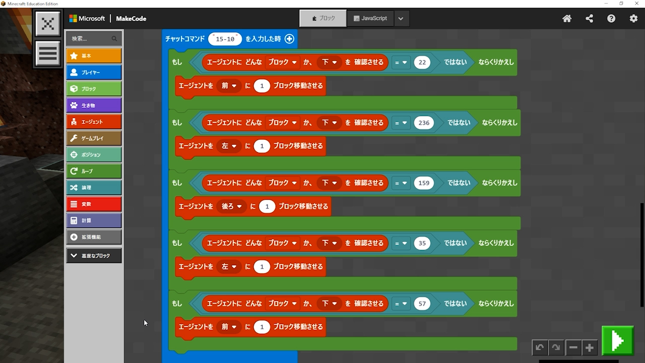Image resolution: width=645 pixels, height=363 pixels.
Task: Add a parameter with the chat command plus icon
Action: tap(289, 39)
